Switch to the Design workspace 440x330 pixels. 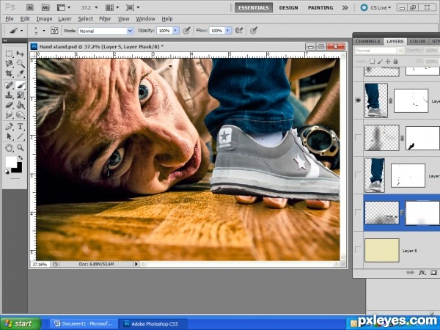(288, 7)
